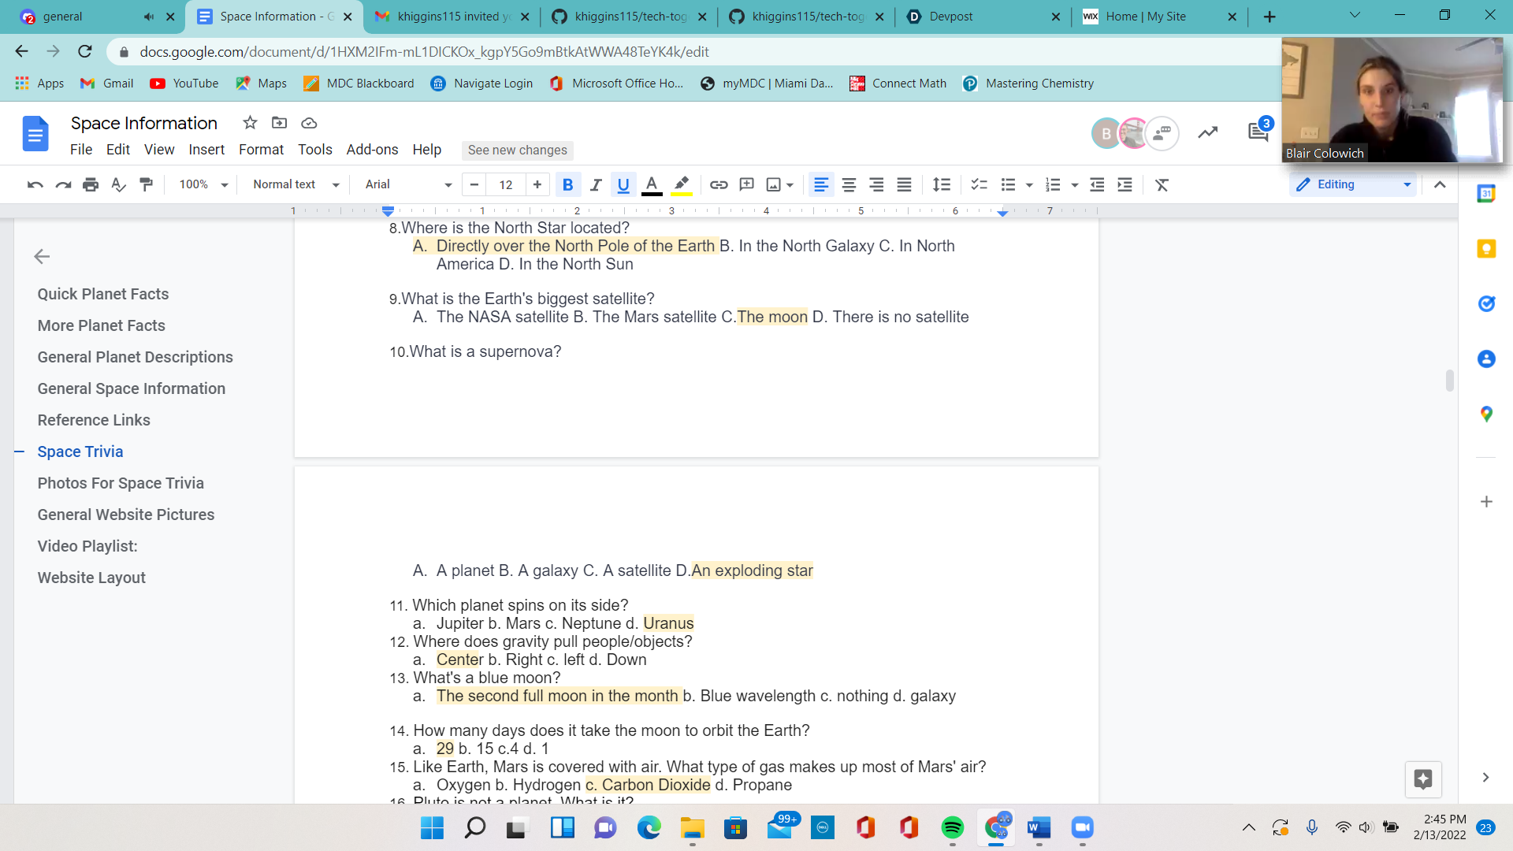This screenshot has height=851, width=1513.
Task: Expand the Normal text style dropdown
Action: [x=296, y=184]
